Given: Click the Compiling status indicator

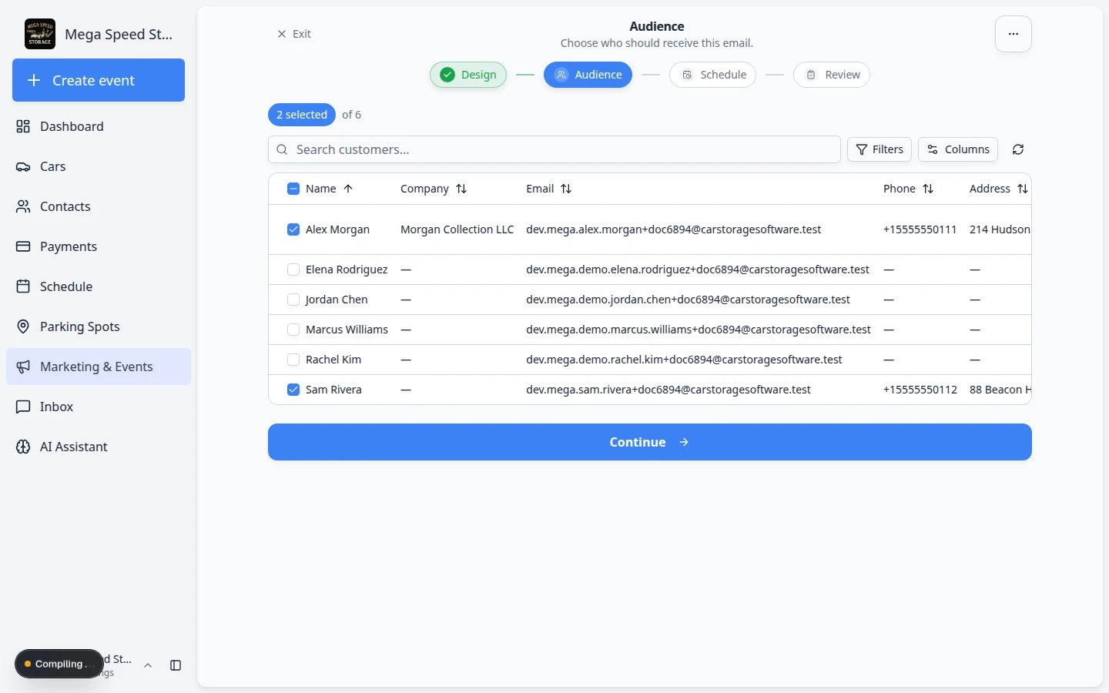Looking at the screenshot, I should tap(59, 664).
